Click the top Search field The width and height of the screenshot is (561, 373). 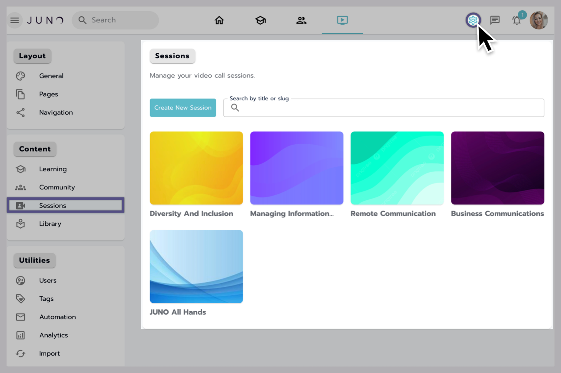[115, 20]
